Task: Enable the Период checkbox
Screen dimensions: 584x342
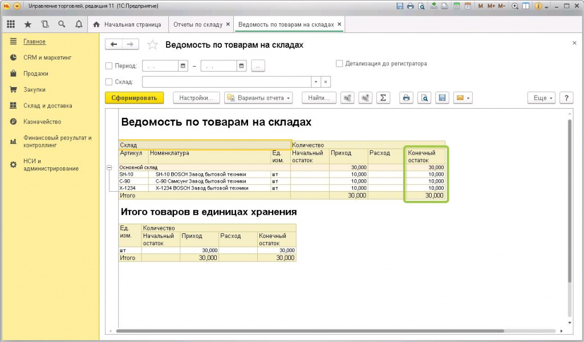Action: click(x=109, y=66)
